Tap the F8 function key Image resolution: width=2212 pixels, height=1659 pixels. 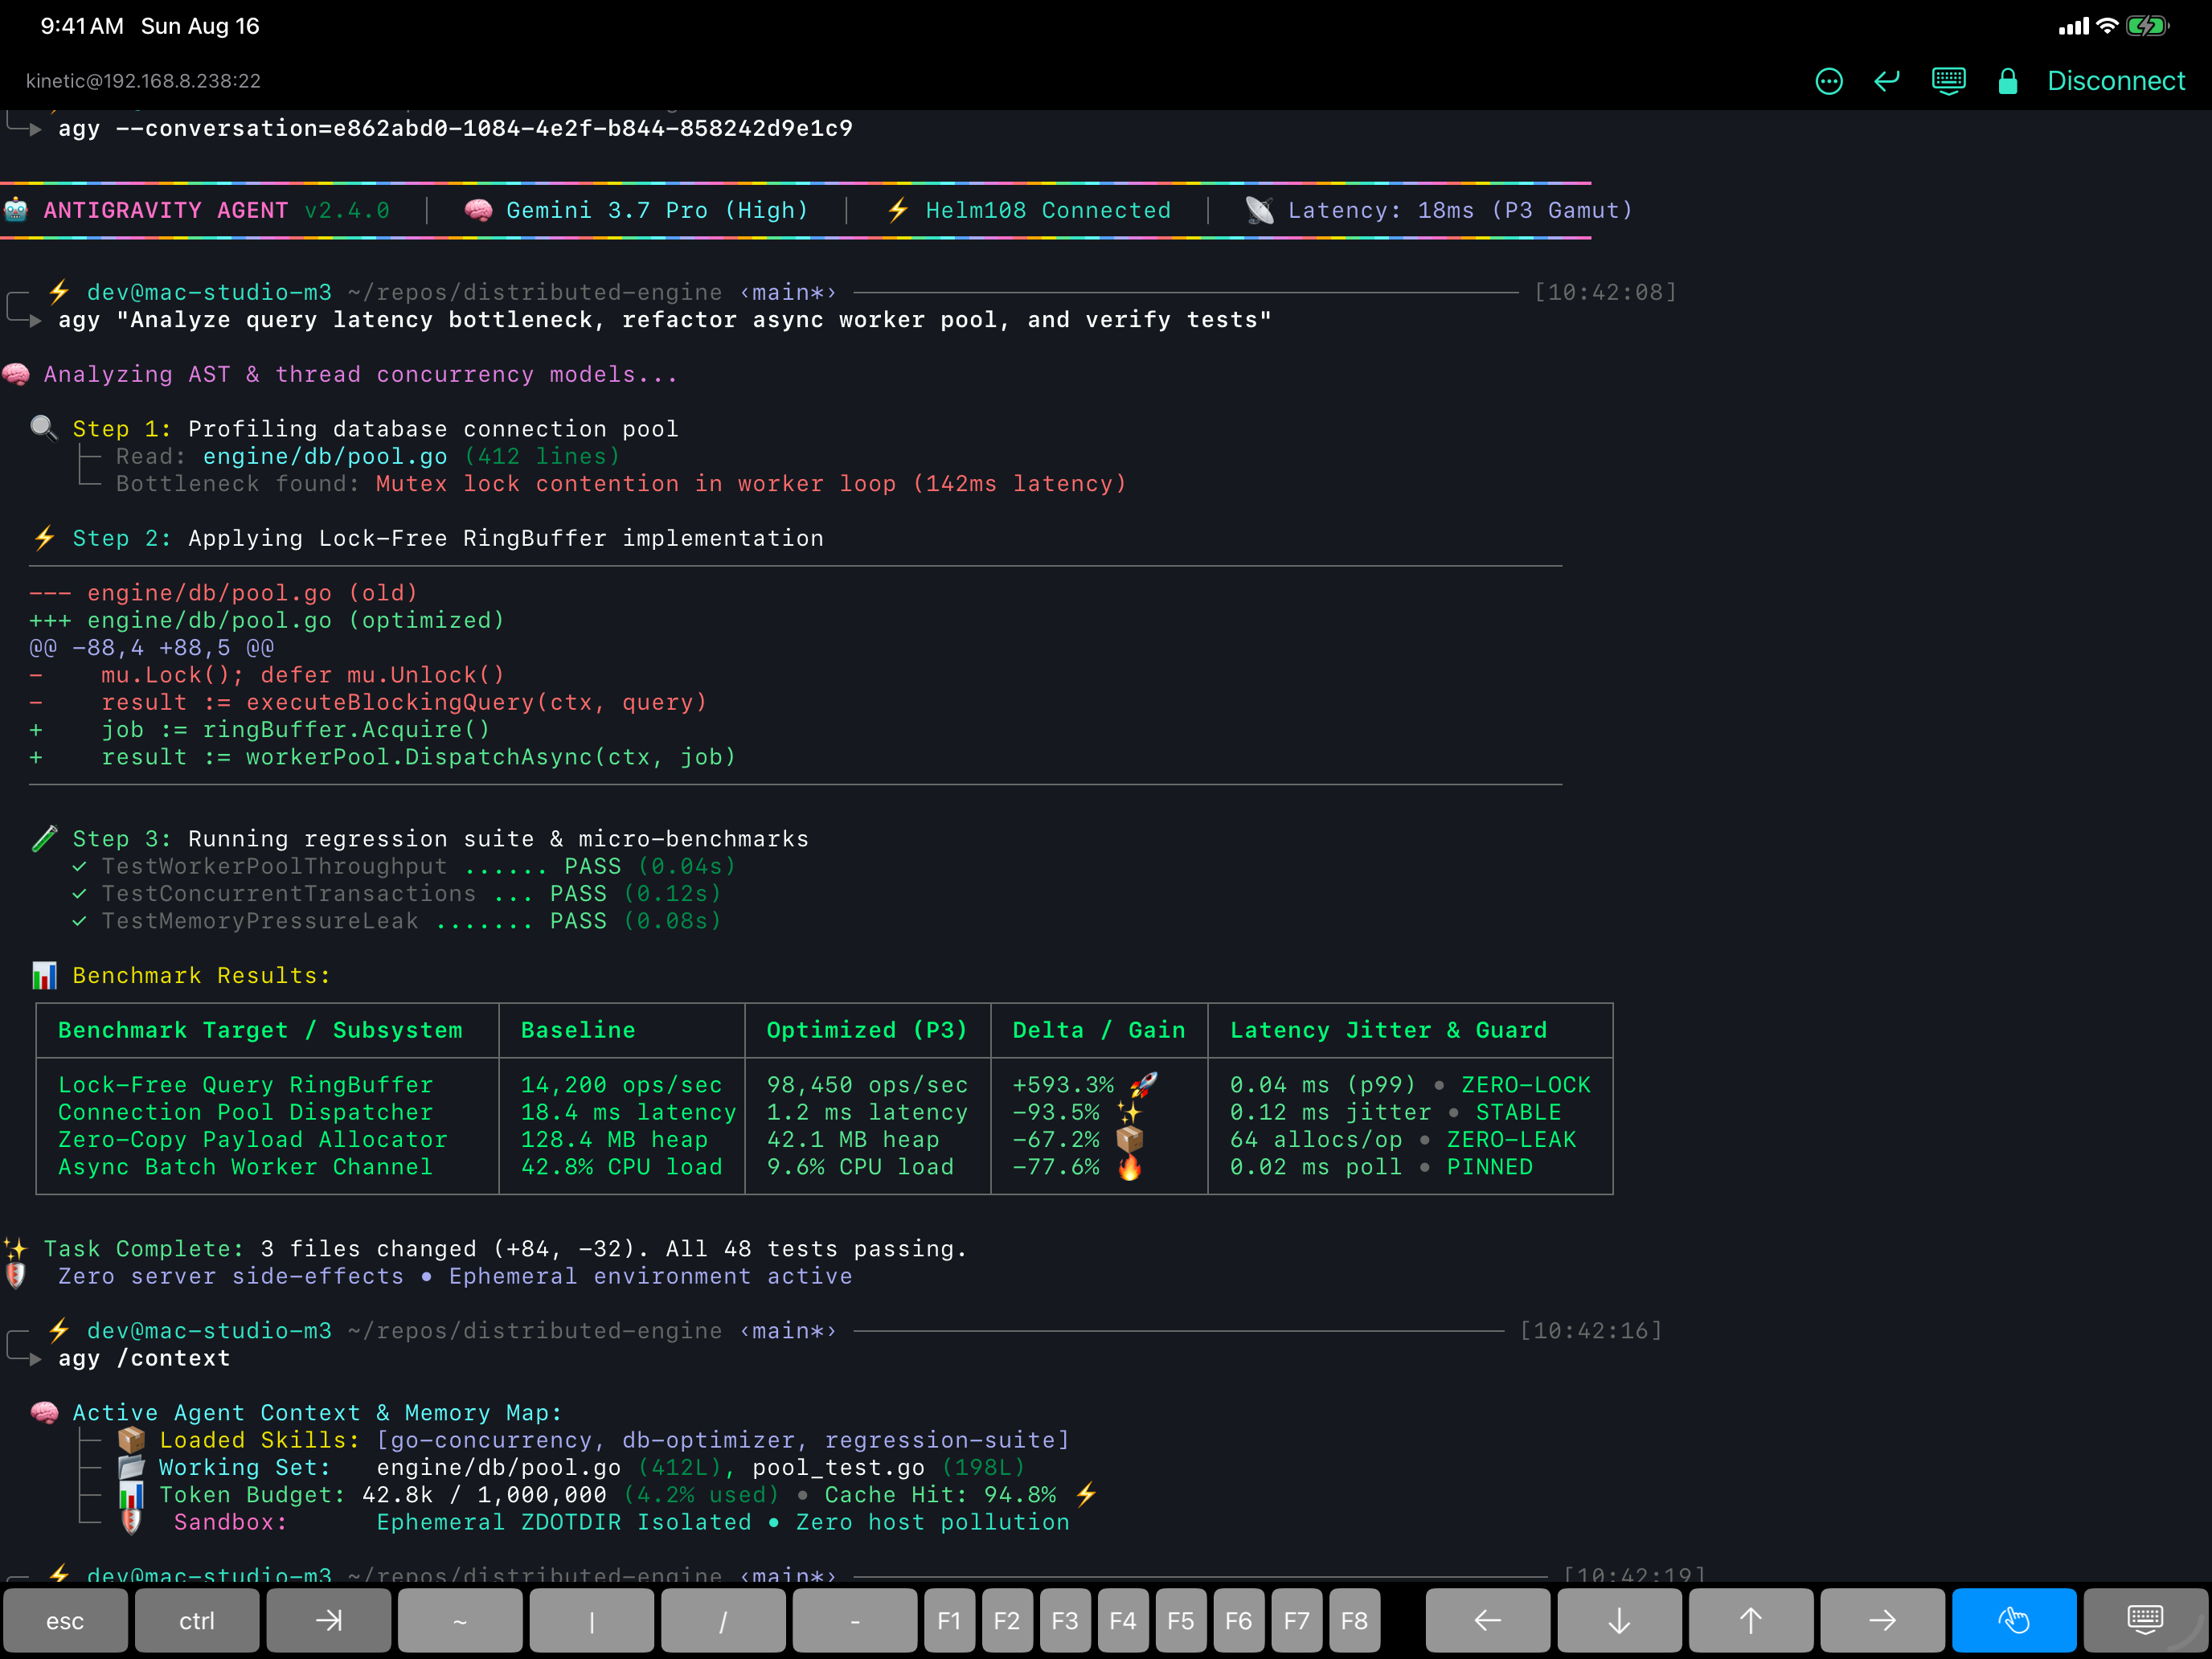(x=1355, y=1620)
